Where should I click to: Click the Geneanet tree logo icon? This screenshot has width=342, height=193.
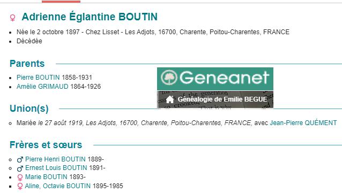tap(169, 78)
